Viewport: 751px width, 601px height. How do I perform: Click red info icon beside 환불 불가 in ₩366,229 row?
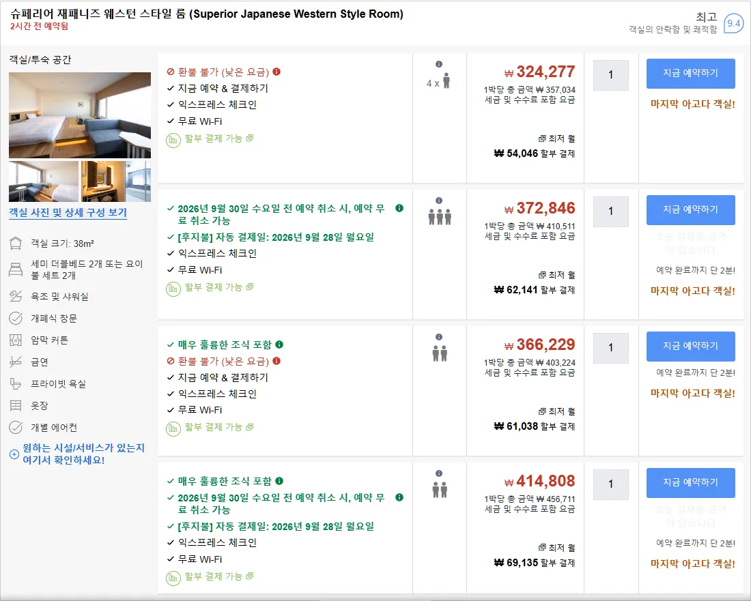tap(277, 361)
